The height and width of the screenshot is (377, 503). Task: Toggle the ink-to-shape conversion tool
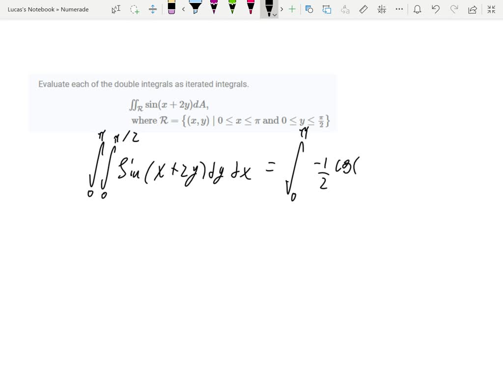309,9
